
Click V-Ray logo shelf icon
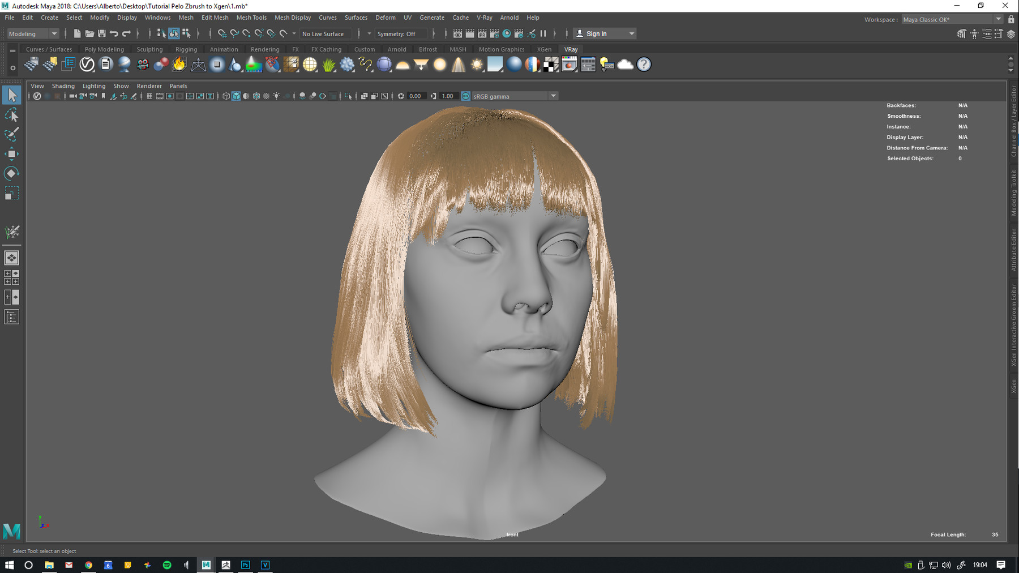coord(87,65)
